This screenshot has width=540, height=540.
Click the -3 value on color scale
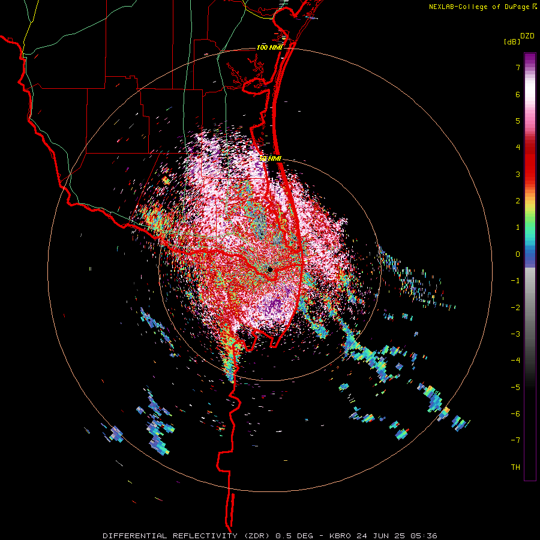point(515,334)
